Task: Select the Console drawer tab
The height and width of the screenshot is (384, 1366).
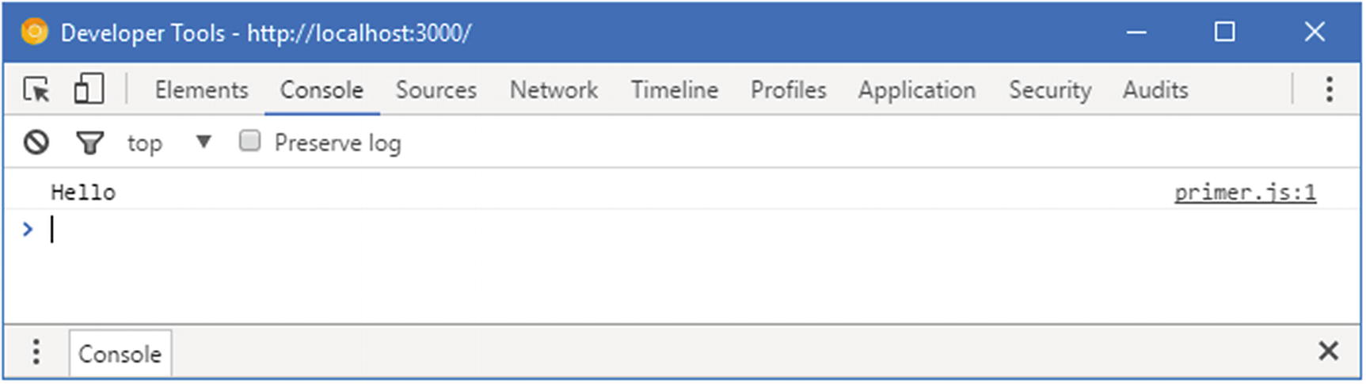Action: [120, 353]
